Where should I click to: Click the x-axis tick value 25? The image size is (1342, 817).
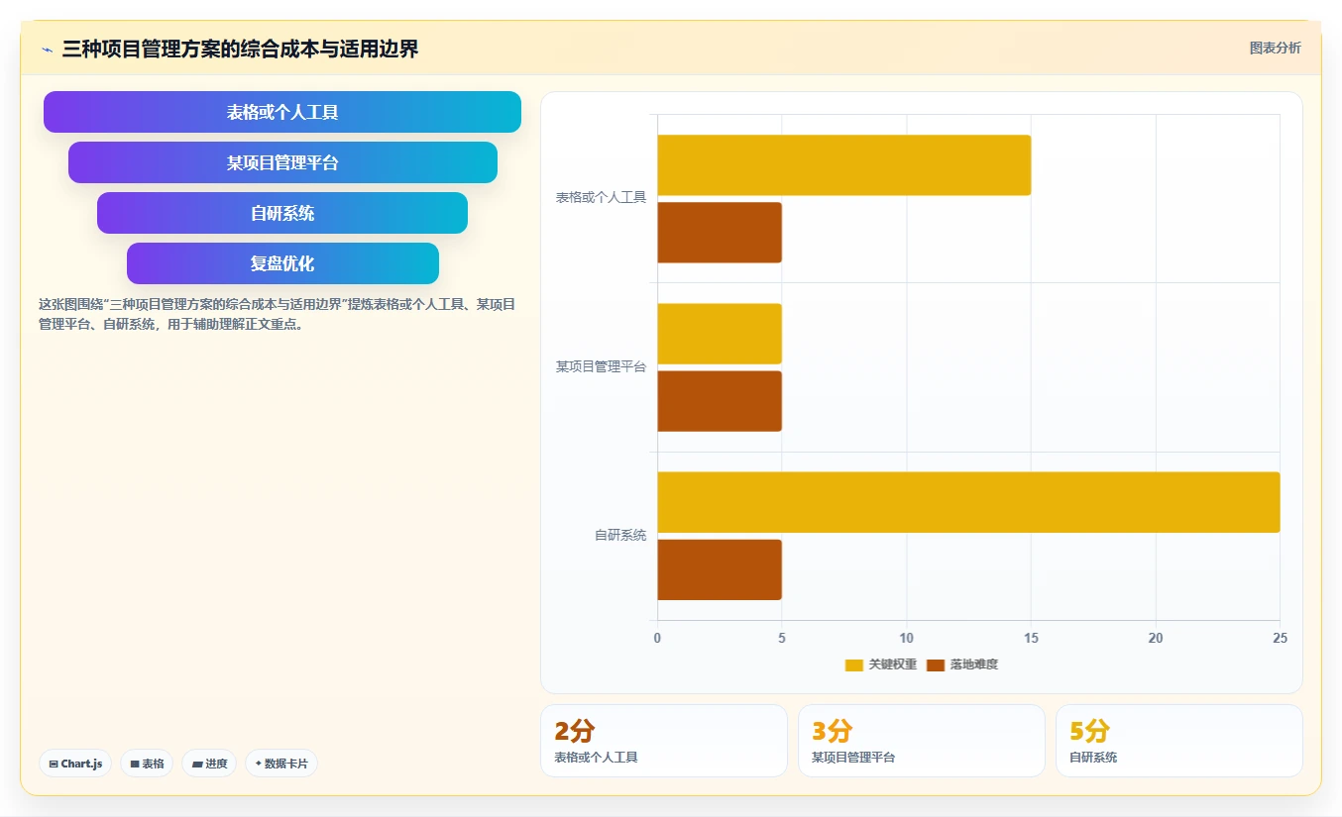pos(1280,639)
